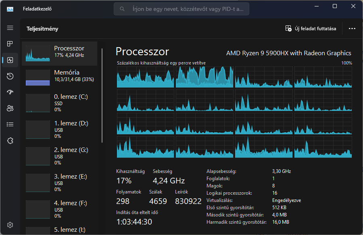Image resolution: width=363 pixels, height=235 pixels.
Task: Click the Feladatkezelő app icon
Action: (x=10, y=9)
